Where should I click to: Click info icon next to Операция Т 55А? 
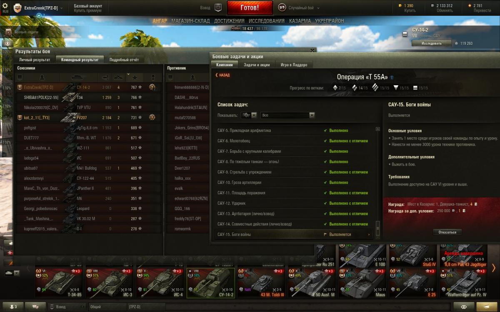click(x=392, y=77)
